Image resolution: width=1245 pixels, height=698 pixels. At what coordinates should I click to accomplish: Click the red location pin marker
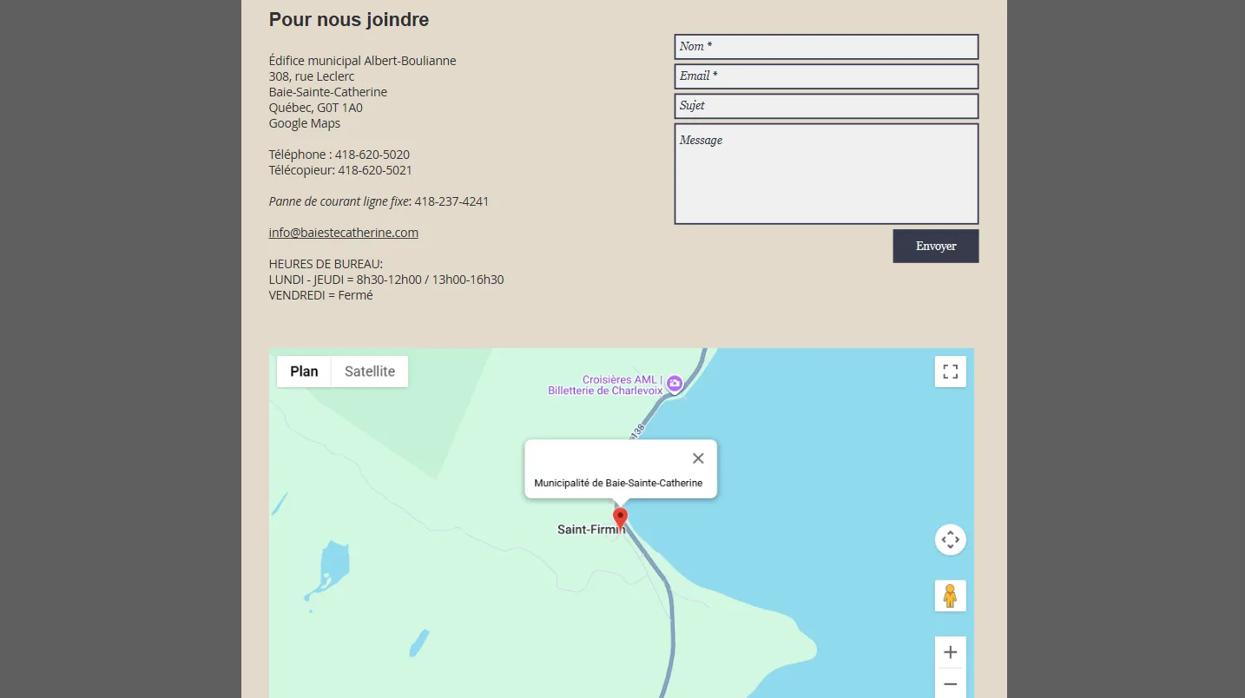tap(620, 517)
